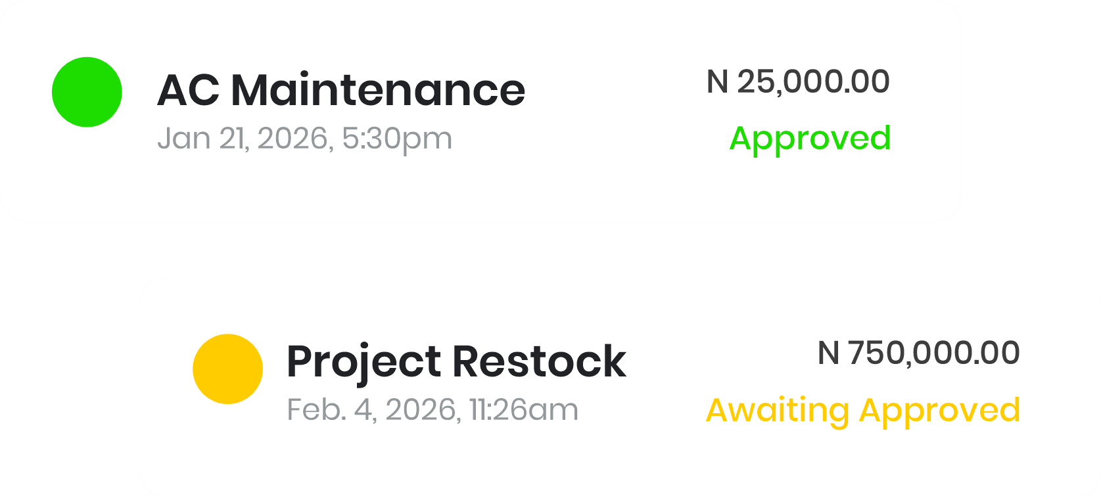1101x498 pixels.
Task: Click the word "Awaiting" in the yellow status
Action: click(778, 411)
